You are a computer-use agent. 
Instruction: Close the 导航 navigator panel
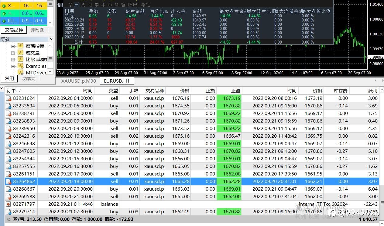coord(51,39)
